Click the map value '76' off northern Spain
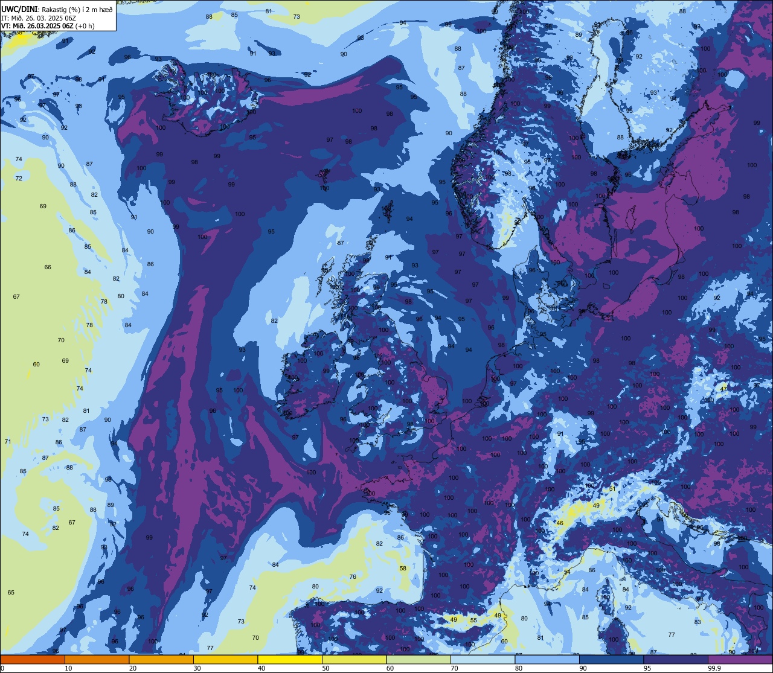 (x=353, y=576)
